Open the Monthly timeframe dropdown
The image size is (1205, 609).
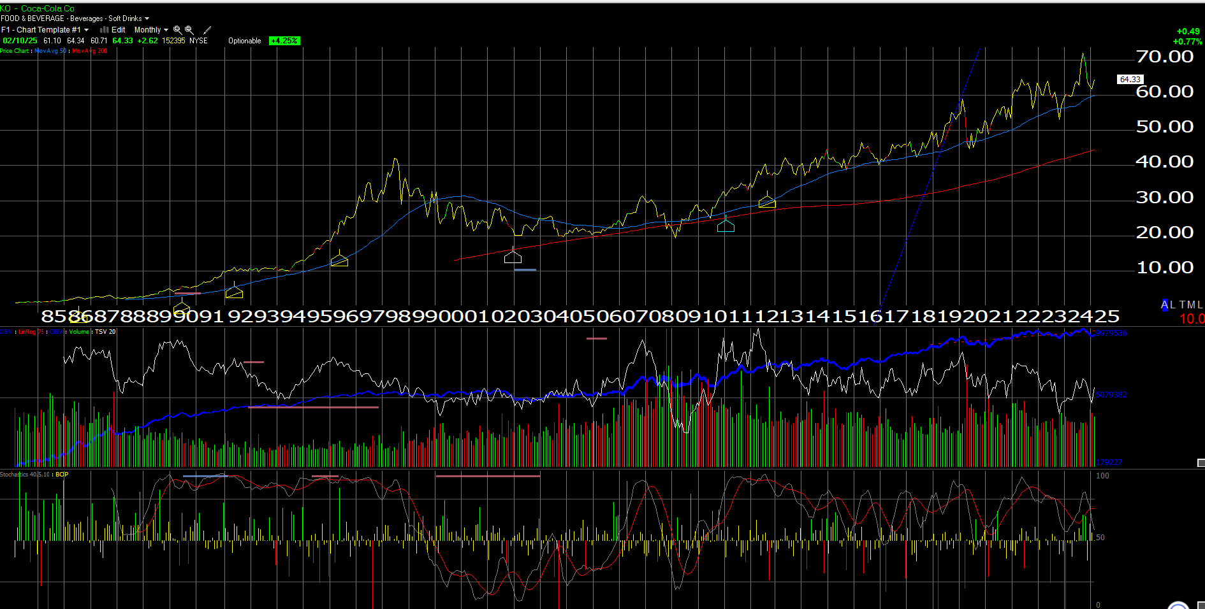(151, 30)
